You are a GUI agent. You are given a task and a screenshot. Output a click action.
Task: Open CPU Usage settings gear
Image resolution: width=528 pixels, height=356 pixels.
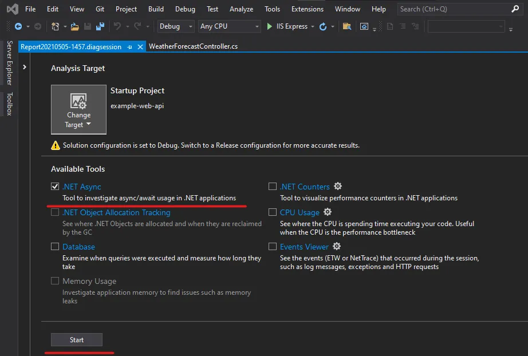(x=328, y=212)
